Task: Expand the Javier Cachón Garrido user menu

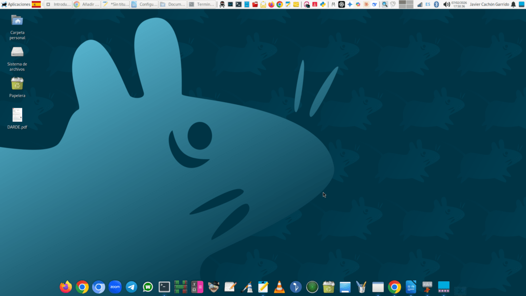Action: pos(489,4)
